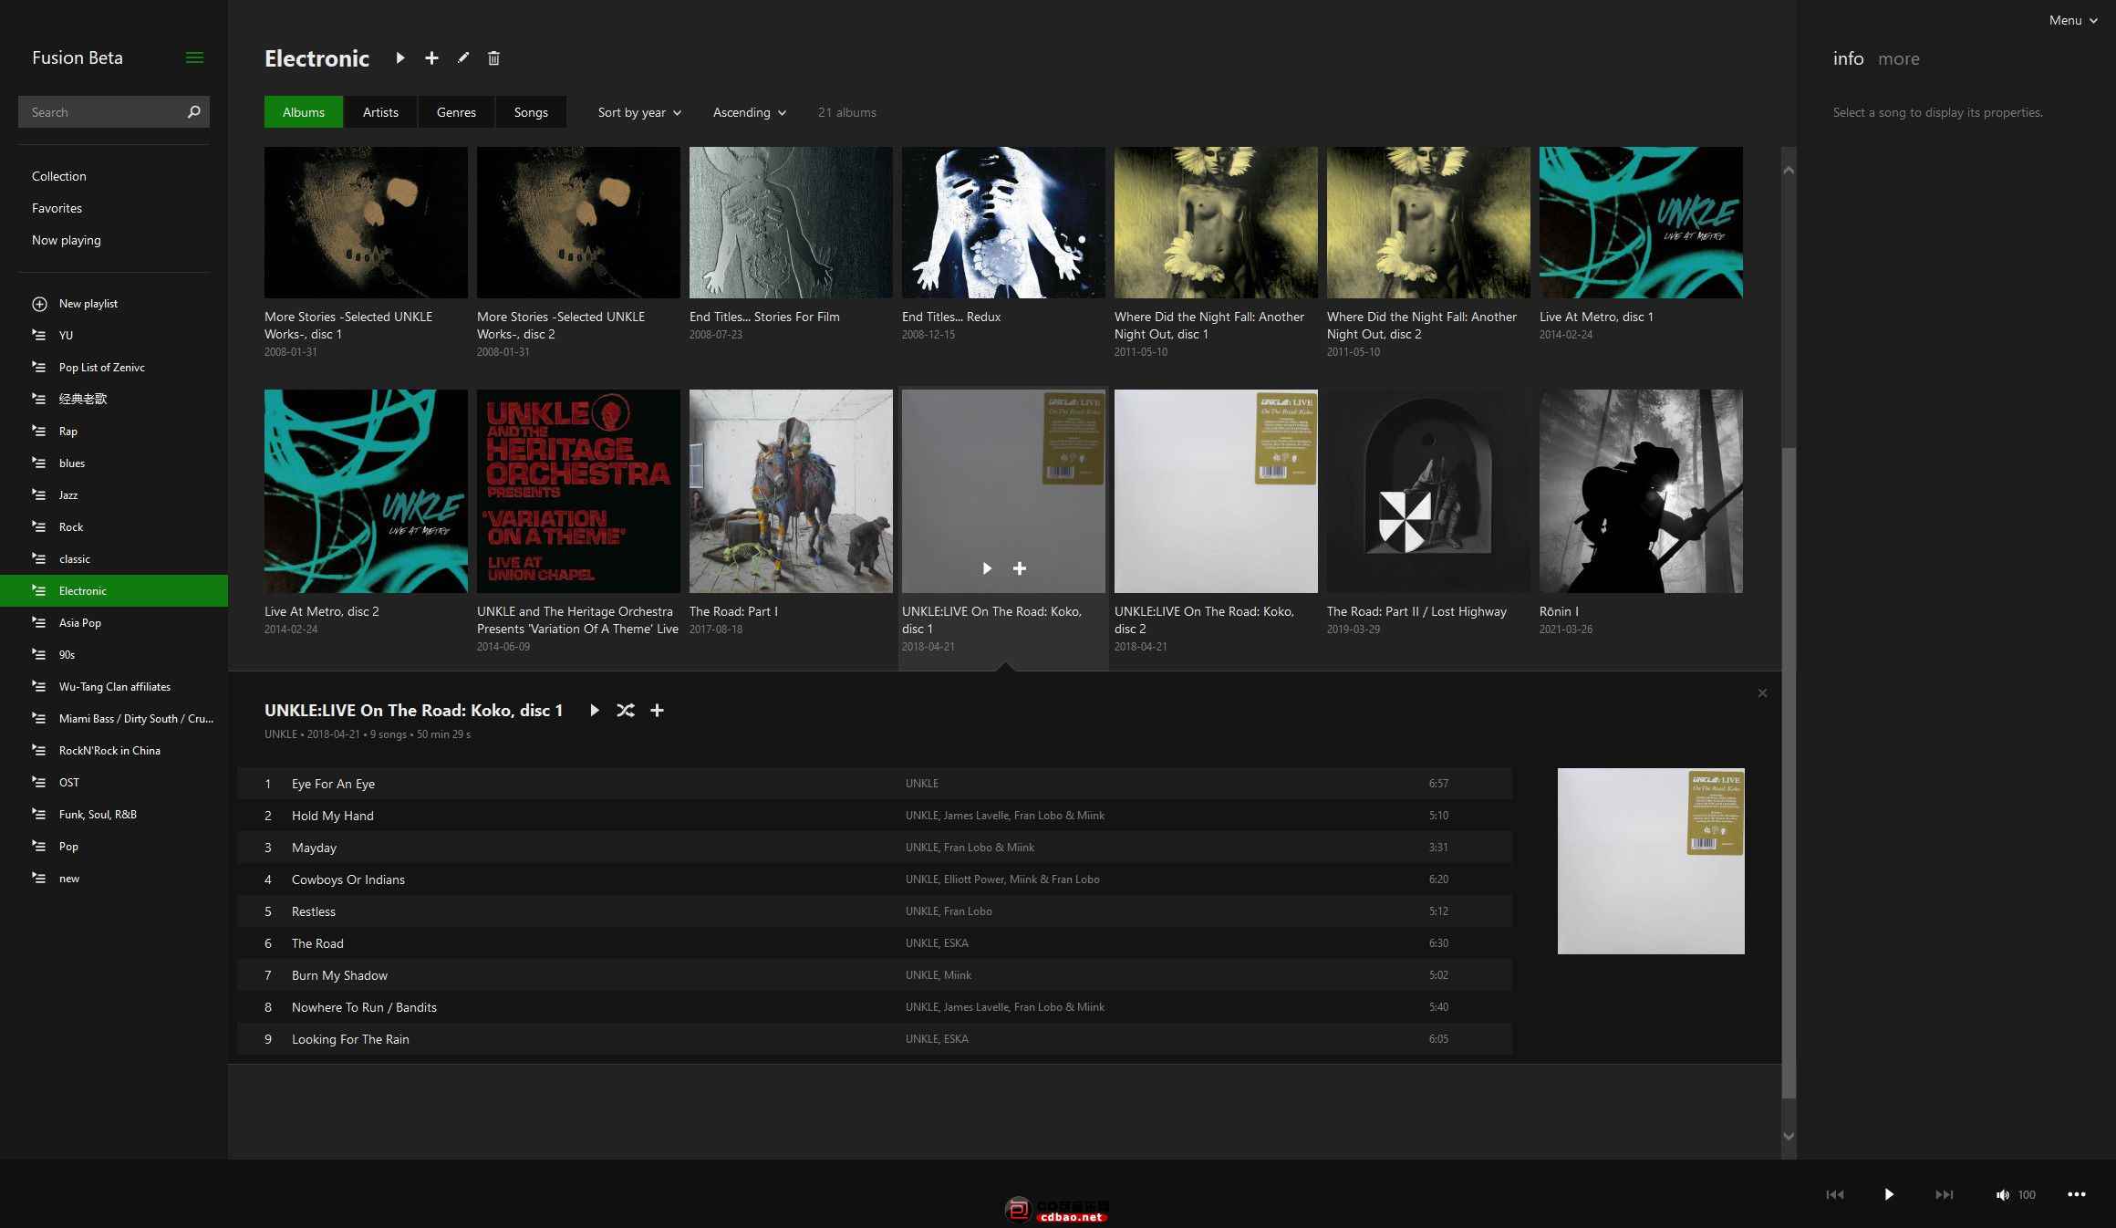Open the Pop List of Zenivc playlist
The width and height of the screenshot is (2116, 1228).
click(x=114, y=368)
